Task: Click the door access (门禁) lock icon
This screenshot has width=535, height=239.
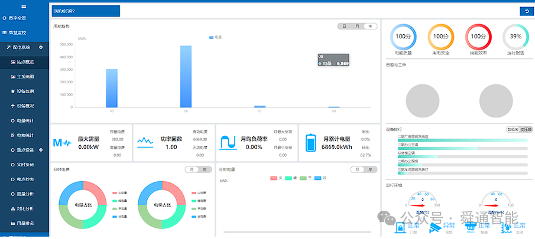Action: click(401, 228)
